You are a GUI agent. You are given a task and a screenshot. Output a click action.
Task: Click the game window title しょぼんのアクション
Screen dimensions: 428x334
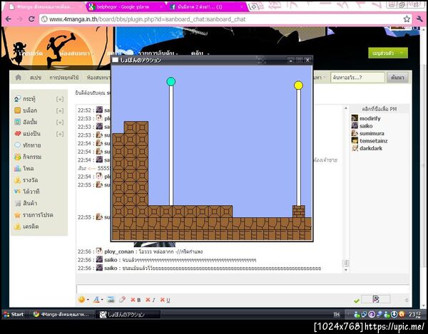(x=141, y=60)
